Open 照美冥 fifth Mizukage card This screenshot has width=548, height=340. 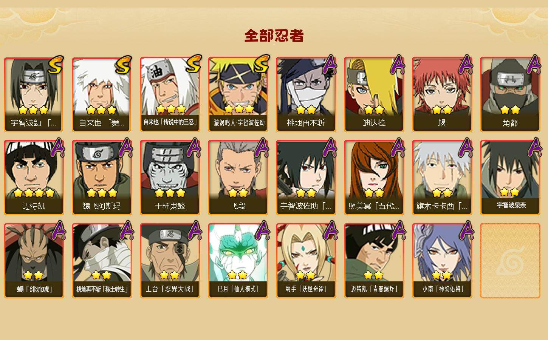[x=374, y=178]
